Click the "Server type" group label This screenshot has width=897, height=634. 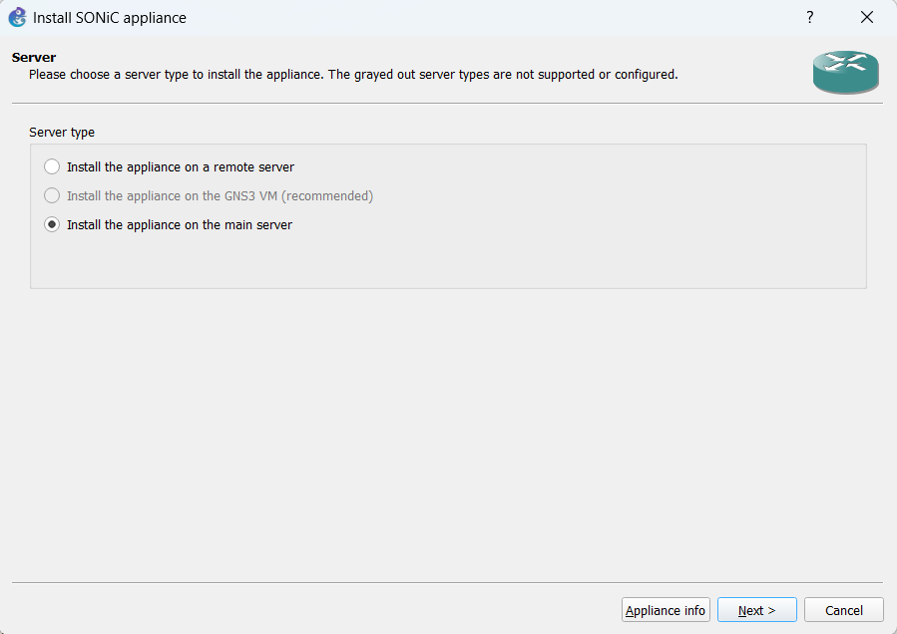[x=62, y=132]
